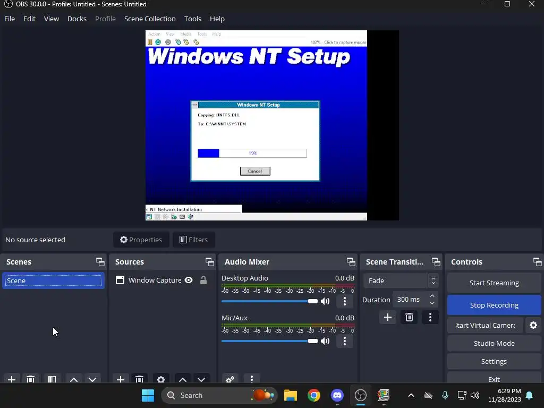Enable Studio Mode
The image size is (544, 408).
coord(494,343)
